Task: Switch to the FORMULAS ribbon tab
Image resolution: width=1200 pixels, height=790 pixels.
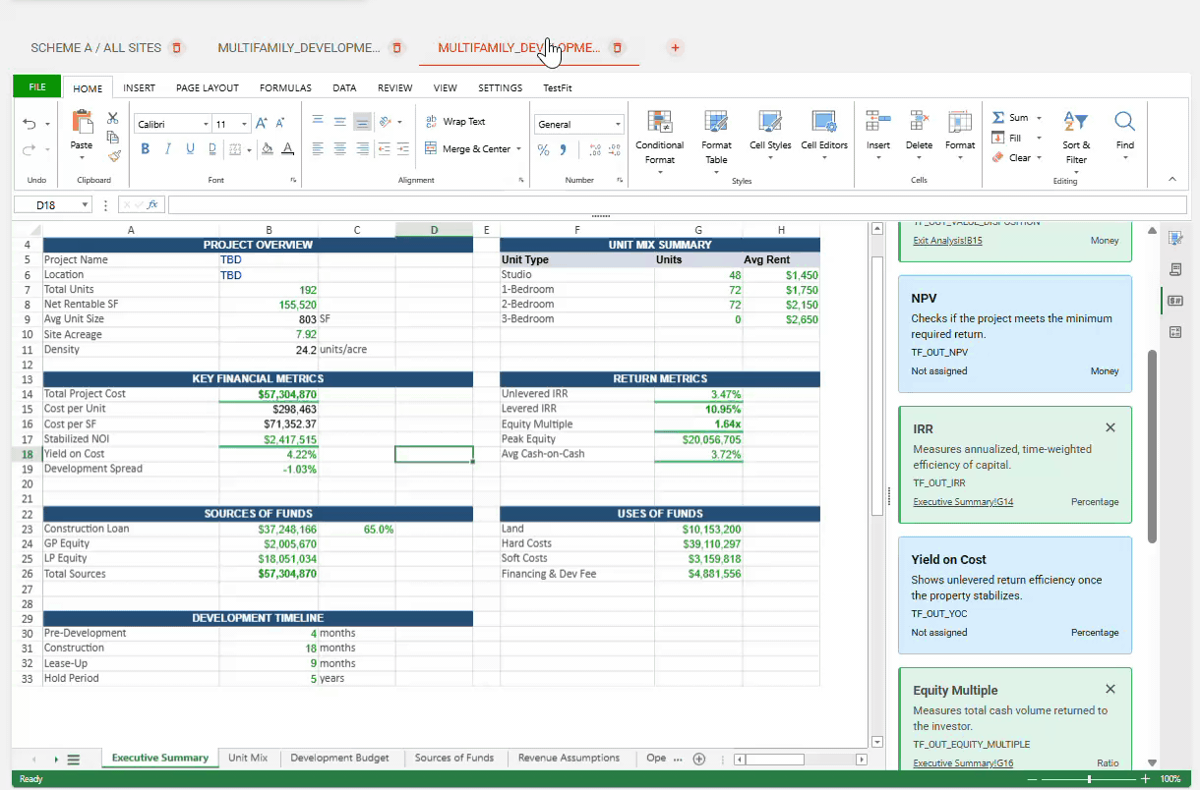Action: click(285, 87)
